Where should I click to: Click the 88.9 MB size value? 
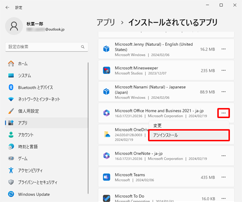coord(208,92)
